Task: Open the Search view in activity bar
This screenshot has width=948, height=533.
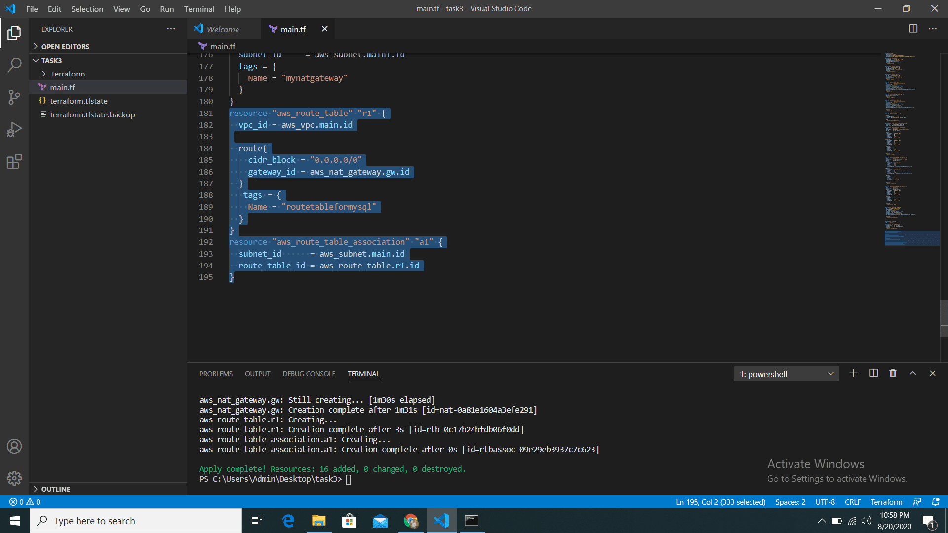Action: [14, 65]
